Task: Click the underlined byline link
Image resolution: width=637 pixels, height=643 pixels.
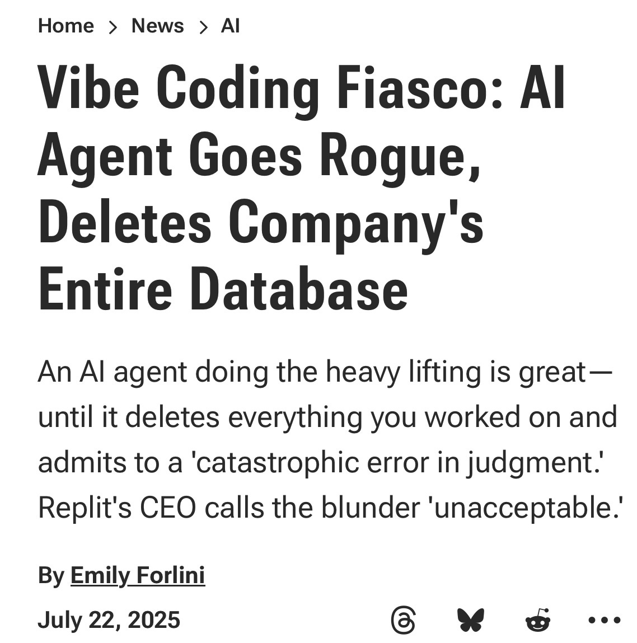Action: point(137,574)
